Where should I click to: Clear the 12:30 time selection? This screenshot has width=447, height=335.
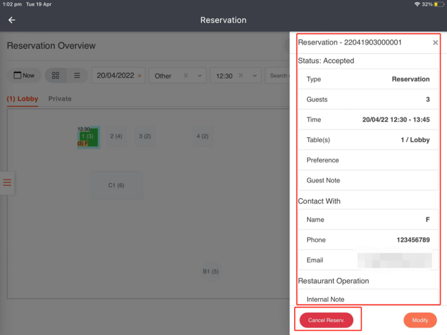coord(241,76)
